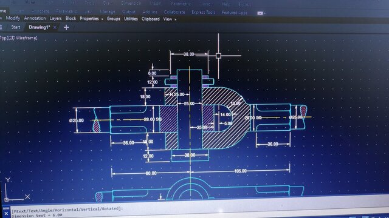Click the ribbon display mode dropdown button
The height and width of the screenshot is (218, 389).
[x=261, y=13]
